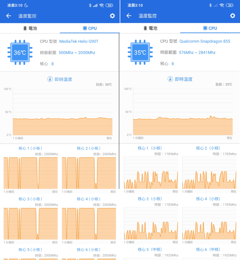Image resolution: width=240 pixels, height=260 pixels.
Task: Tap the 35°C CPU chip icon
Action: [140, 52]
